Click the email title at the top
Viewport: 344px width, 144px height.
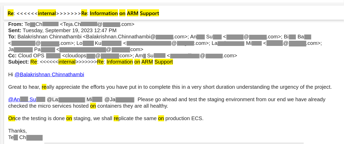point(83,13)
